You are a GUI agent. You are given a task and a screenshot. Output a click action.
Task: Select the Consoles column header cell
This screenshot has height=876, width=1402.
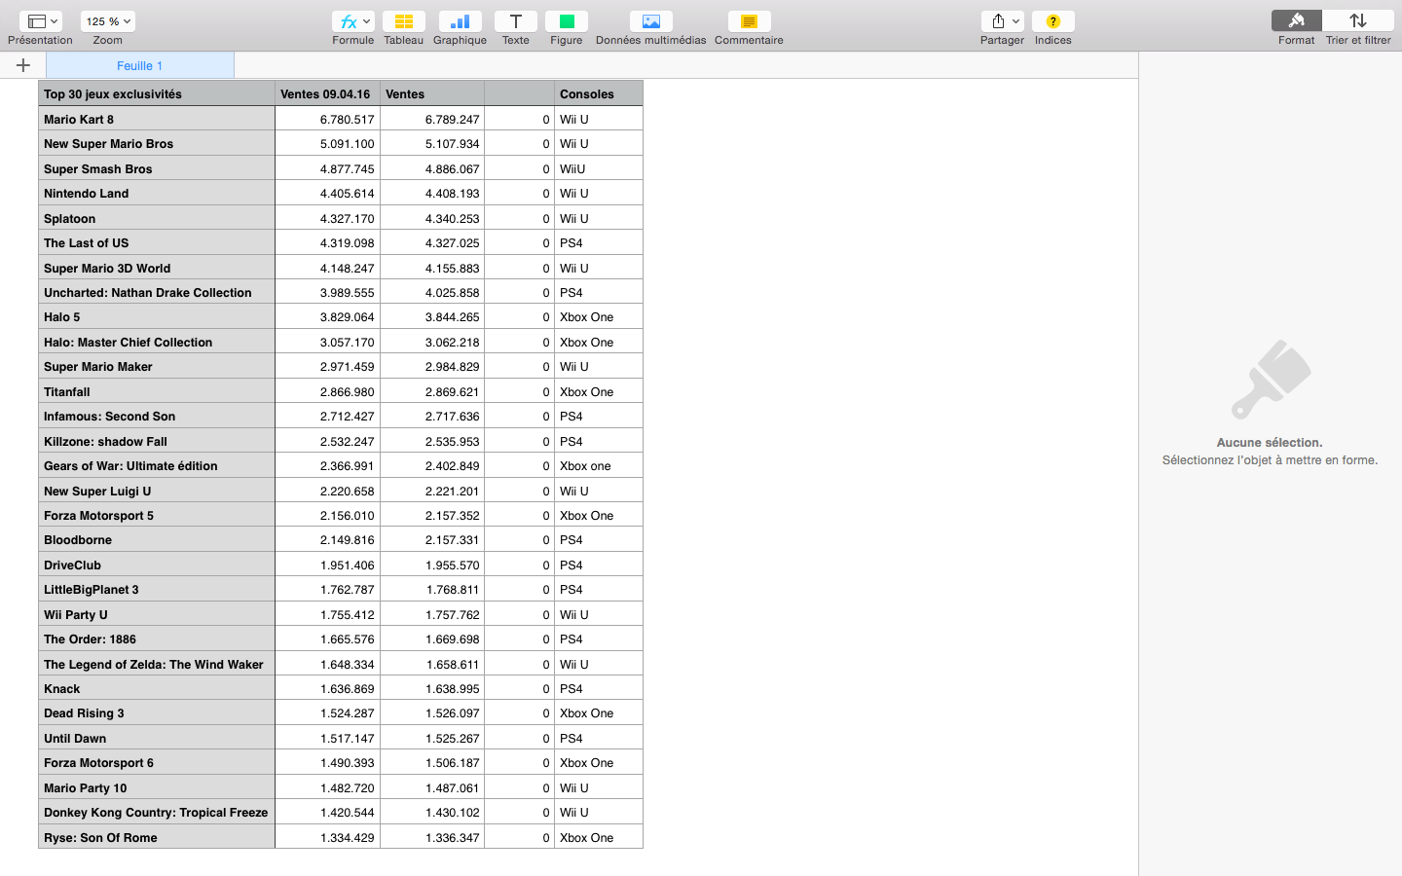pyautogui.click(x=599, y=93)
